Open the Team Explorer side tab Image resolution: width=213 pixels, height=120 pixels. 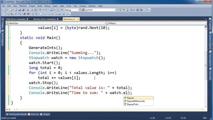coord(210,59)
